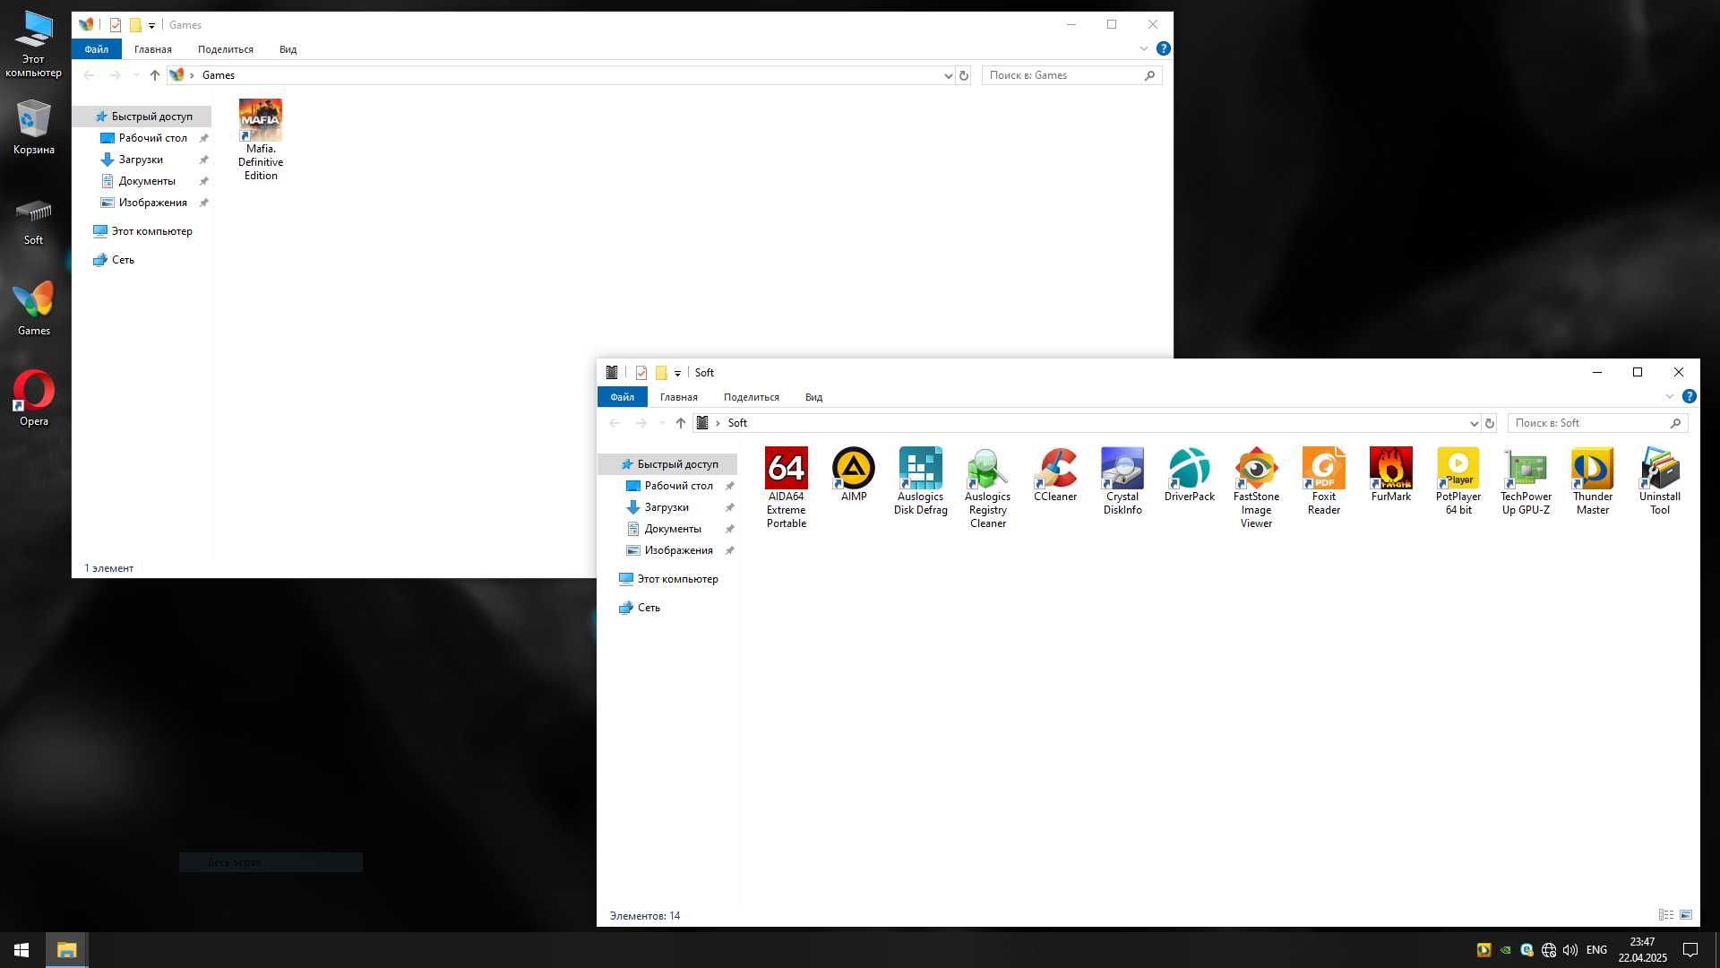1720x968 pixels.
Task: Open the notification center icon in taskbar
Action: click(1690, 950)
